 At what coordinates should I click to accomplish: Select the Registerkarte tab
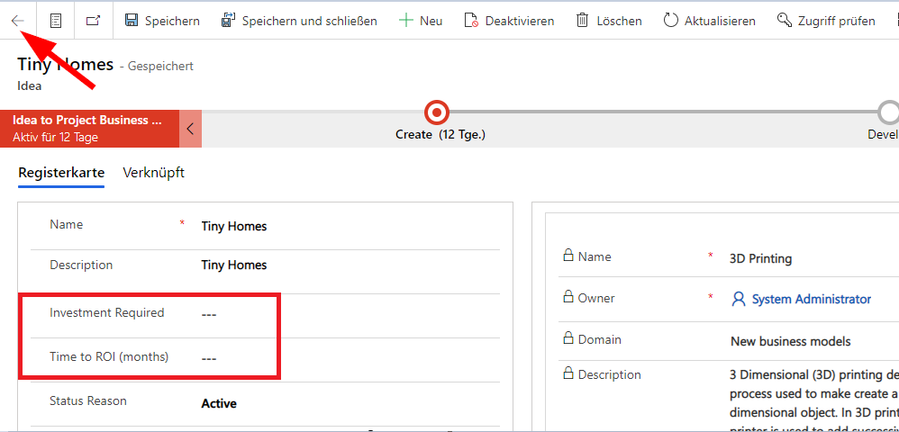tap(61, 173)
